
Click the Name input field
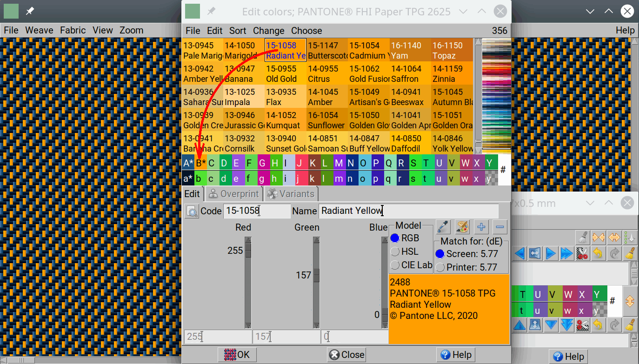click(x=409, y=211)
